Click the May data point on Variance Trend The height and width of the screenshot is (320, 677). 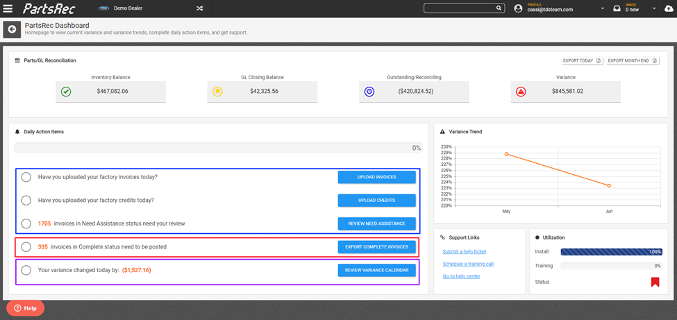coord(506,153)
